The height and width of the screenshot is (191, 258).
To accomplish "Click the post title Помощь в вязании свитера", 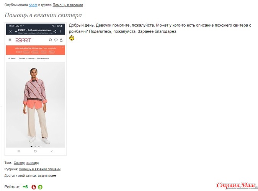I will (x=43, y=15).
